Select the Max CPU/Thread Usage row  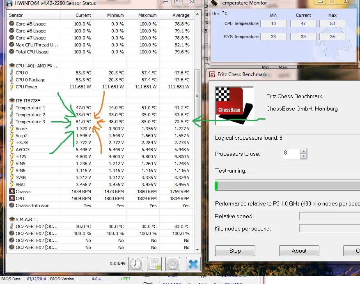[100, 45]
